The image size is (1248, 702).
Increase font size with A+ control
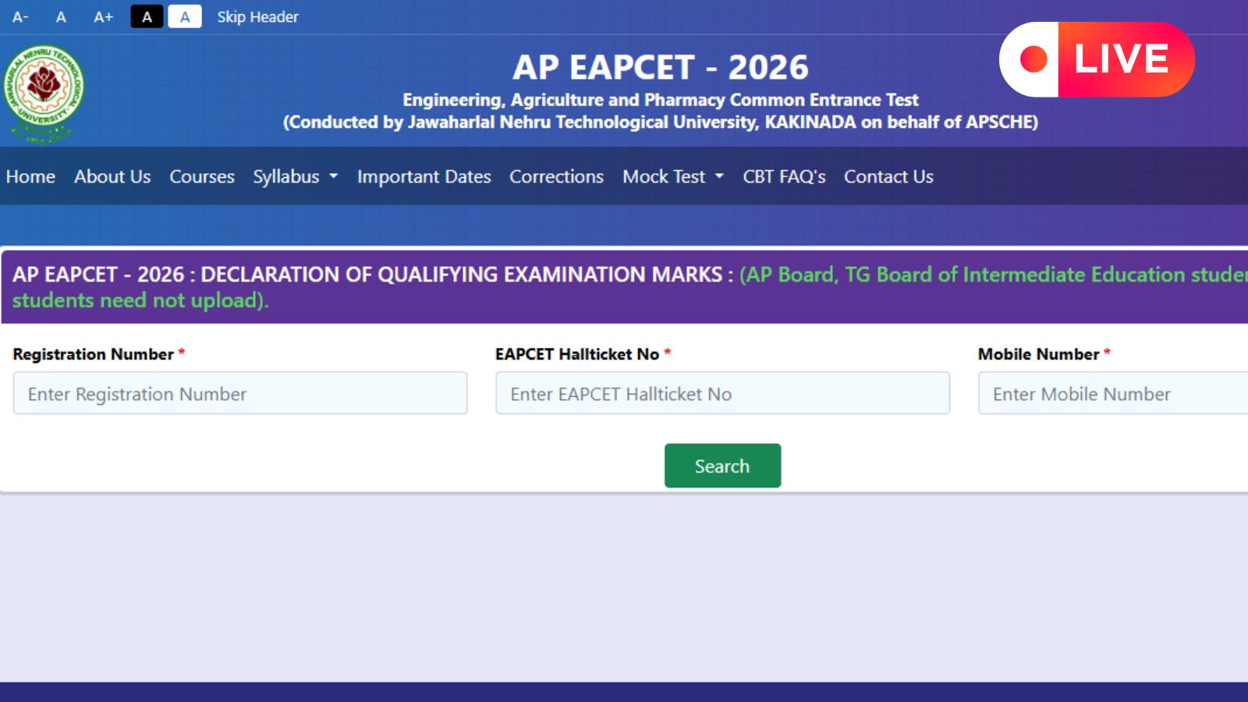[104, 16]
